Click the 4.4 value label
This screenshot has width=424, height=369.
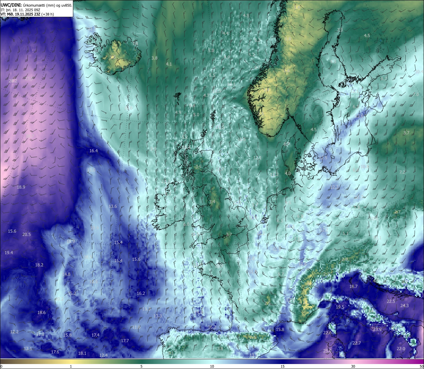[x=225, y=33]
